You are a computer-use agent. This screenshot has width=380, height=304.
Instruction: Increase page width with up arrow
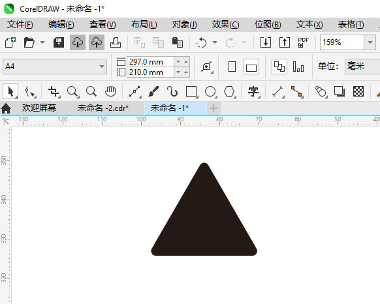click(x=186, y=62)
